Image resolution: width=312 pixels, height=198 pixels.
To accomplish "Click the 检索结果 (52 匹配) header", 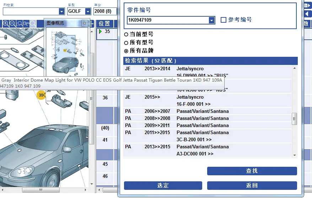I will pyautogui.click(x=210, y=61).
